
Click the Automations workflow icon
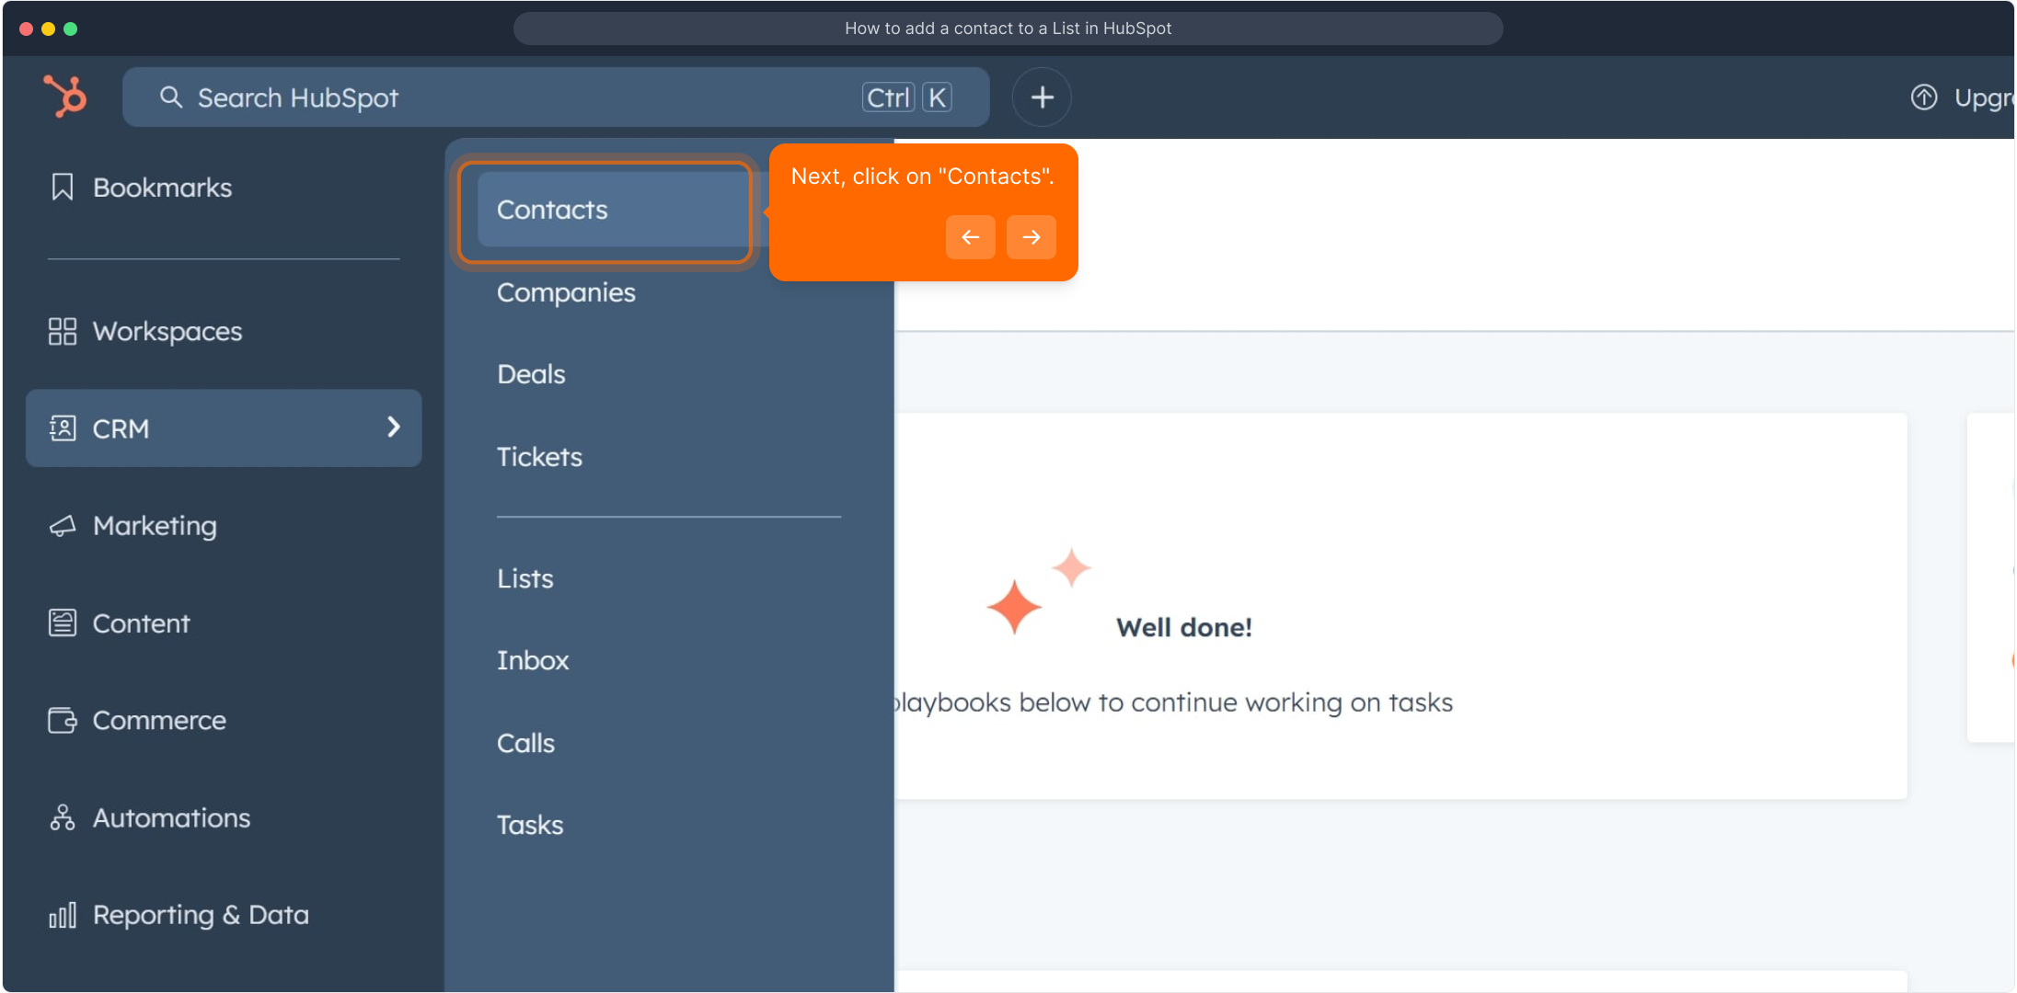(x=62, y=817)
